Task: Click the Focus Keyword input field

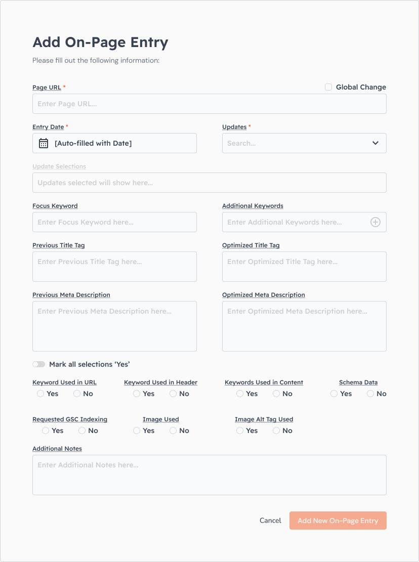Action: coord(115,222)
